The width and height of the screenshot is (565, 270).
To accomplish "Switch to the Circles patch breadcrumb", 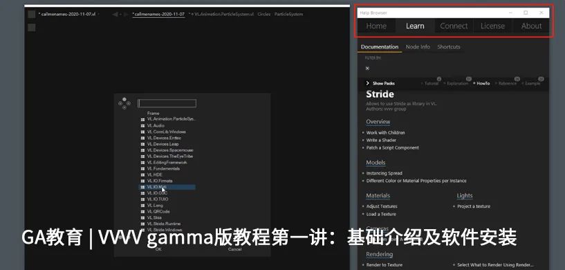I will point(263,15).
